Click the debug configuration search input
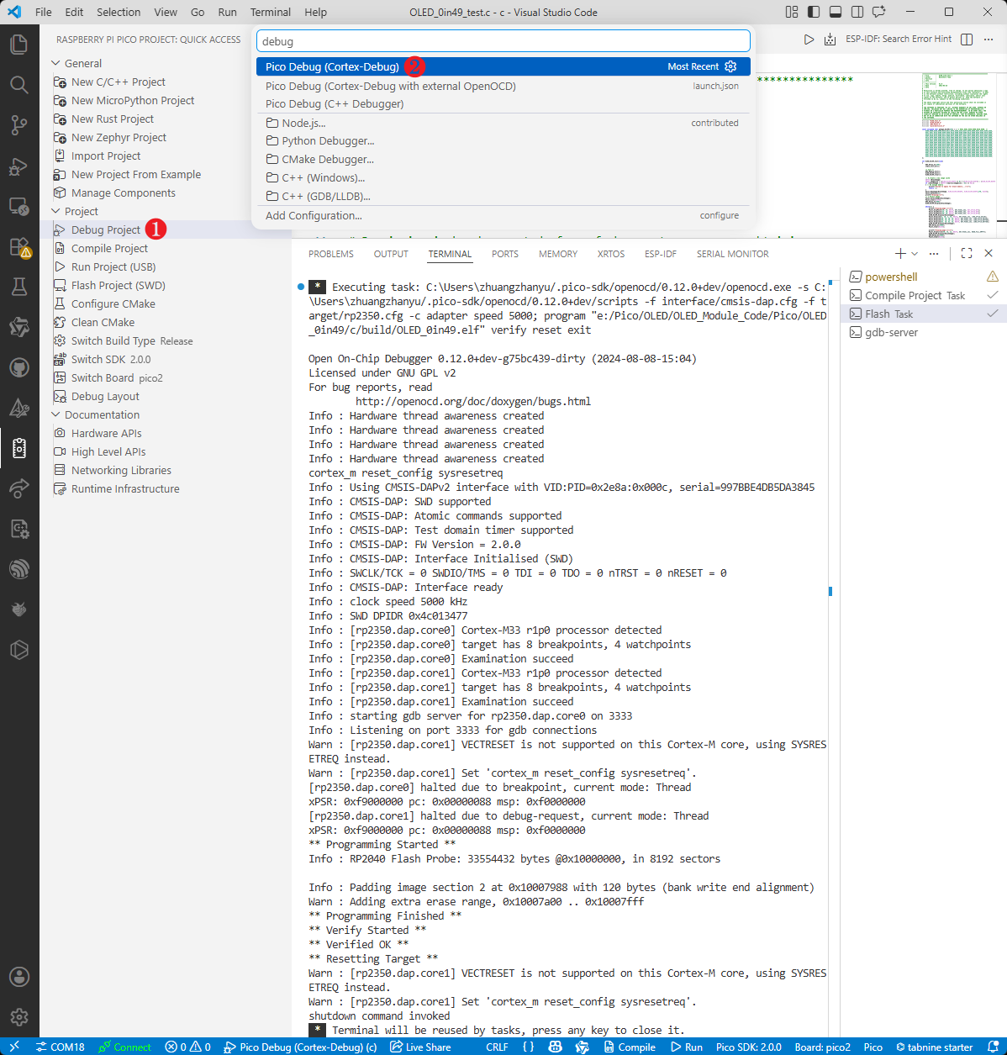The height and width of the screenshot is (1055, 1007). (x=503, y=41)
